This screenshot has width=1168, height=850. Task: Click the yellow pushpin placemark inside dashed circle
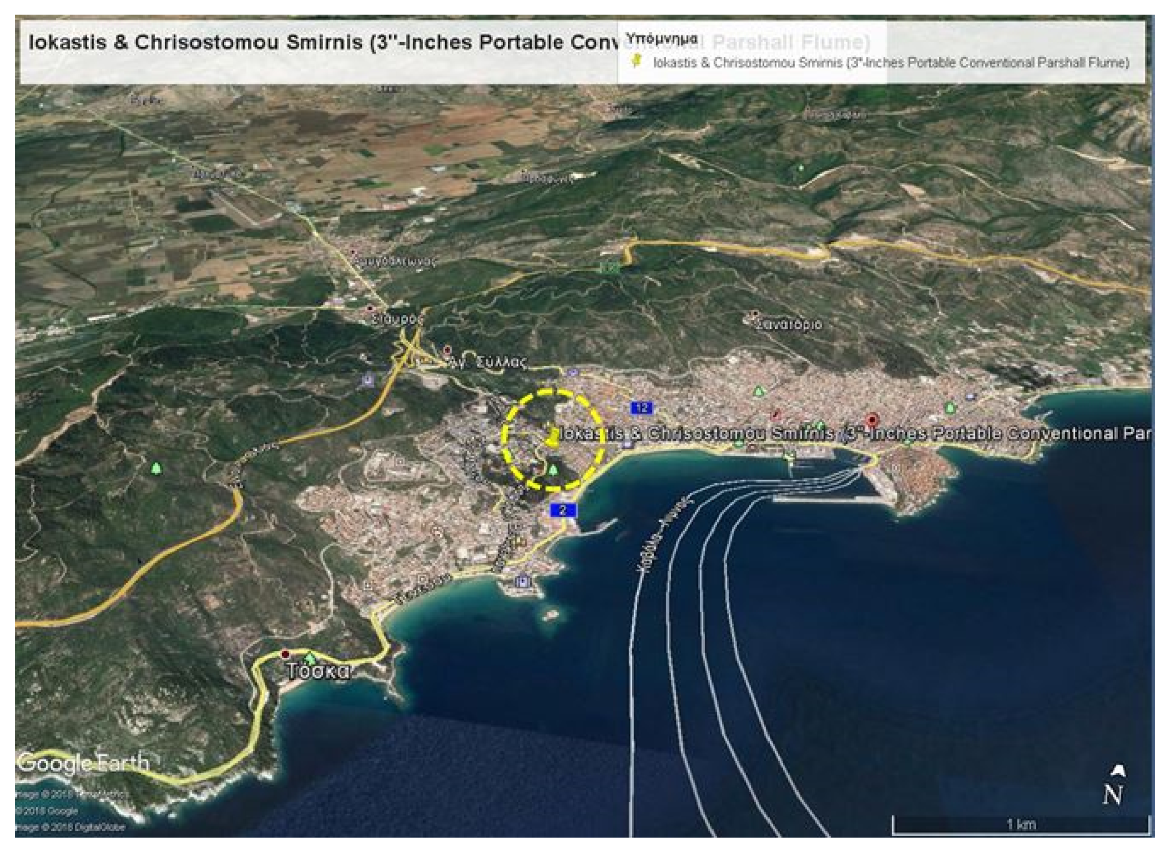551,437
